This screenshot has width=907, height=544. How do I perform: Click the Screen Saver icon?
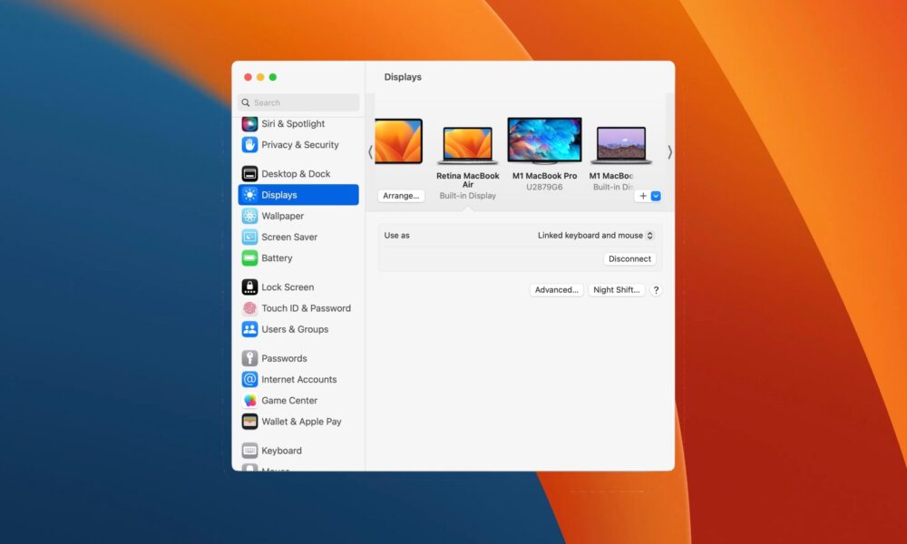point(249,237)
